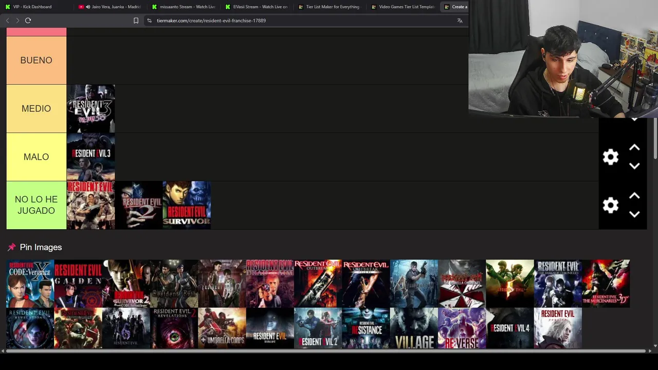
Task: Edit the MEDIO tier label
Action: pyautogui.click(x=36, y=108)
